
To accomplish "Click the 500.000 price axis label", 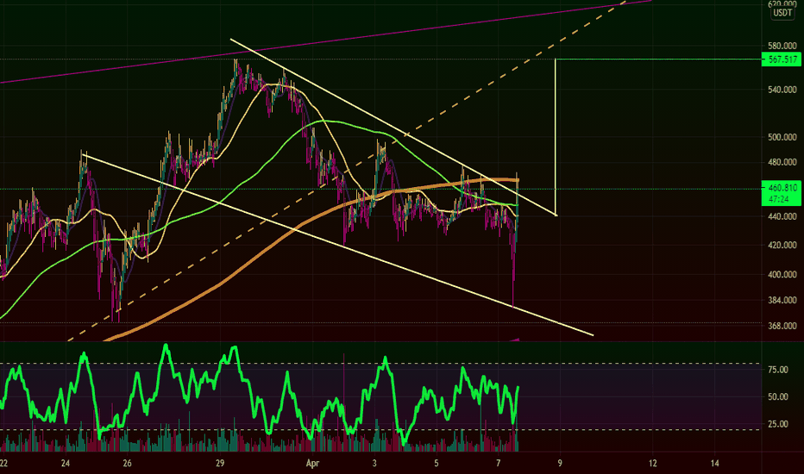I will point(782,137).
